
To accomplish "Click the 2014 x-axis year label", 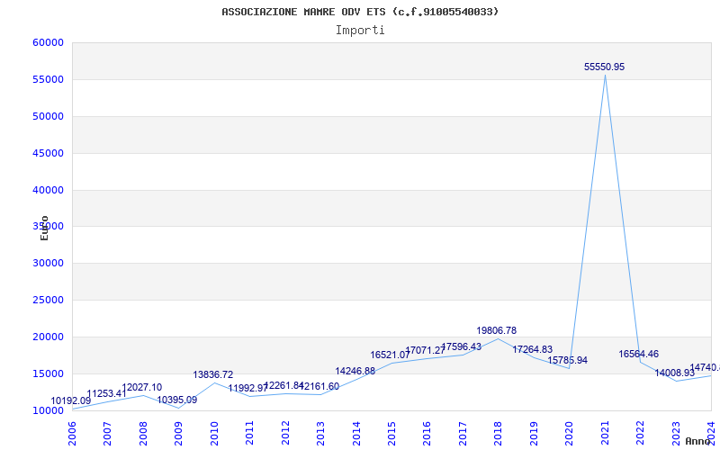I will pyautogui.click(x=355, y=434).
